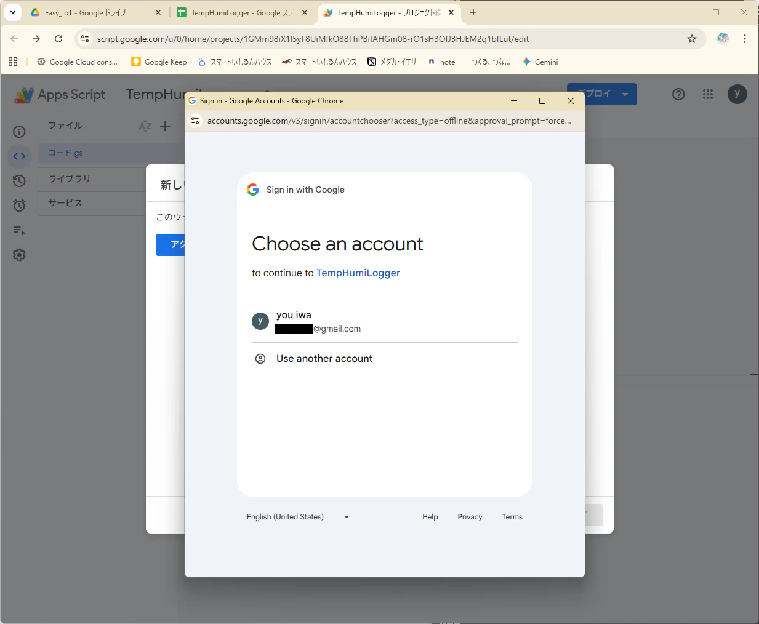Open the Overview info icon in sidebar
Image resolution: width=759 pixels, height=624 pixels.
tap(19, 132)
